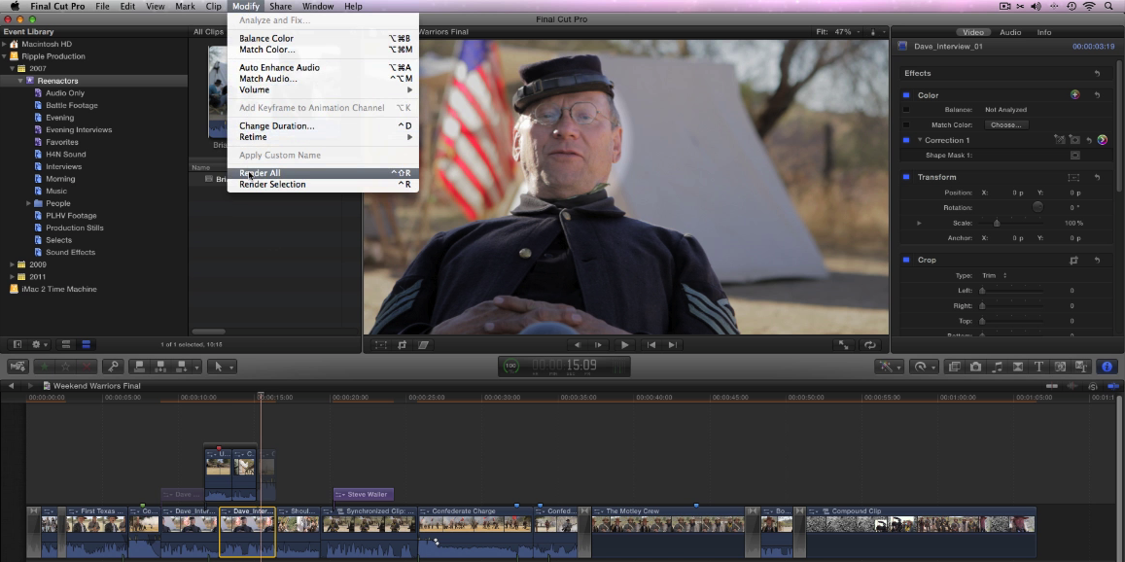Open the Titles Browser T icon
The image size is (1125, 562).
[1038, 366]
